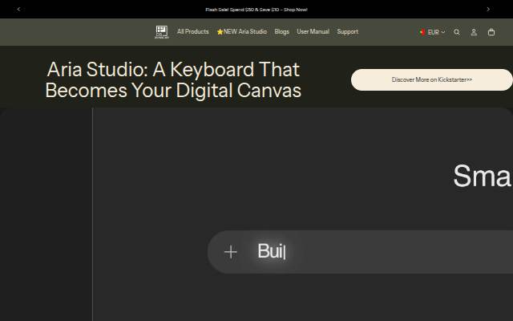Show the next announcement banner
Viewport: 513px width, 321px height.
click(488, 9)
